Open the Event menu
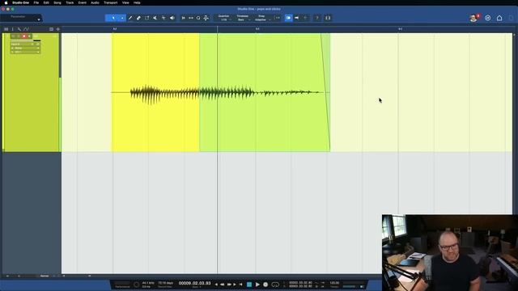518x291 pixels. pyautogui.click(x=83, y=2)
